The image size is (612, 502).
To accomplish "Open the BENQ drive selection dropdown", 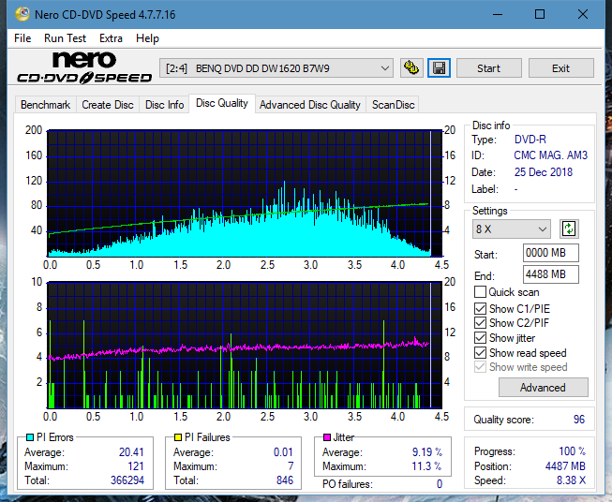I will pyautogui.click(x=276, y=68).
